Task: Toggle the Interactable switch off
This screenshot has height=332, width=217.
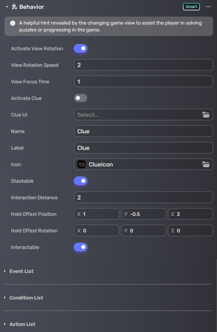Action: [81, 247]
